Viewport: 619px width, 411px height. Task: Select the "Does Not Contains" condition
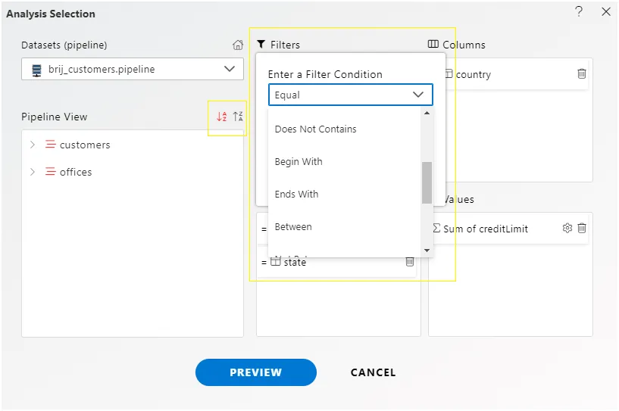click(x=315, y=129)
